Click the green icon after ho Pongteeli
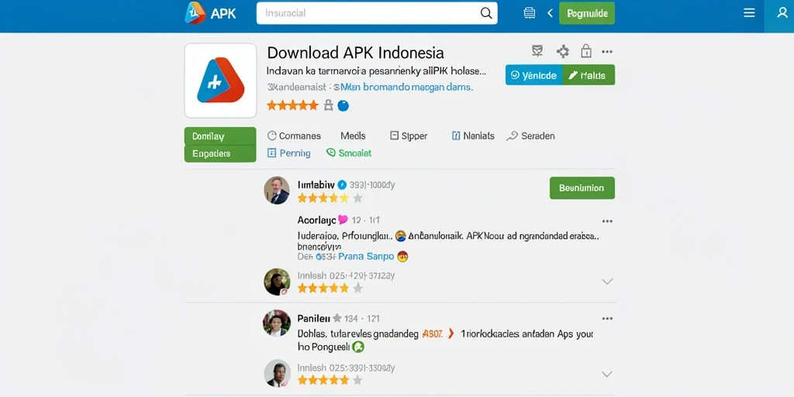Screen dimensions: 794x397 pos(358,347)
